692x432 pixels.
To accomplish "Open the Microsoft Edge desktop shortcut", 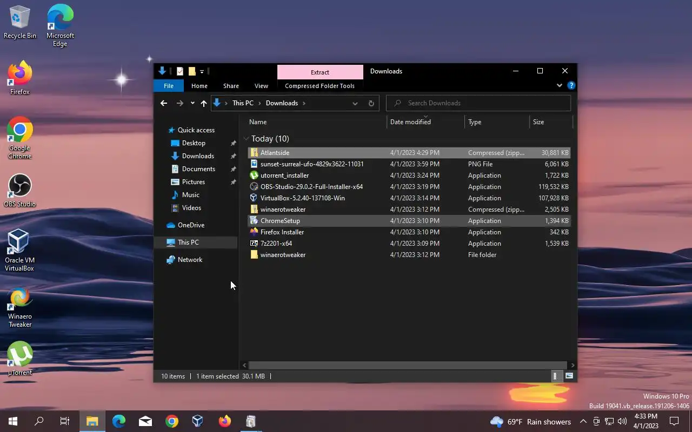I will pos(60,25).
